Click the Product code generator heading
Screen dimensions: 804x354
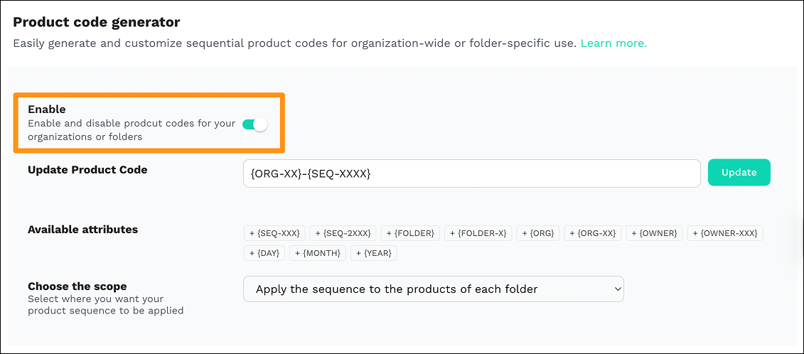tap(97, 23)
